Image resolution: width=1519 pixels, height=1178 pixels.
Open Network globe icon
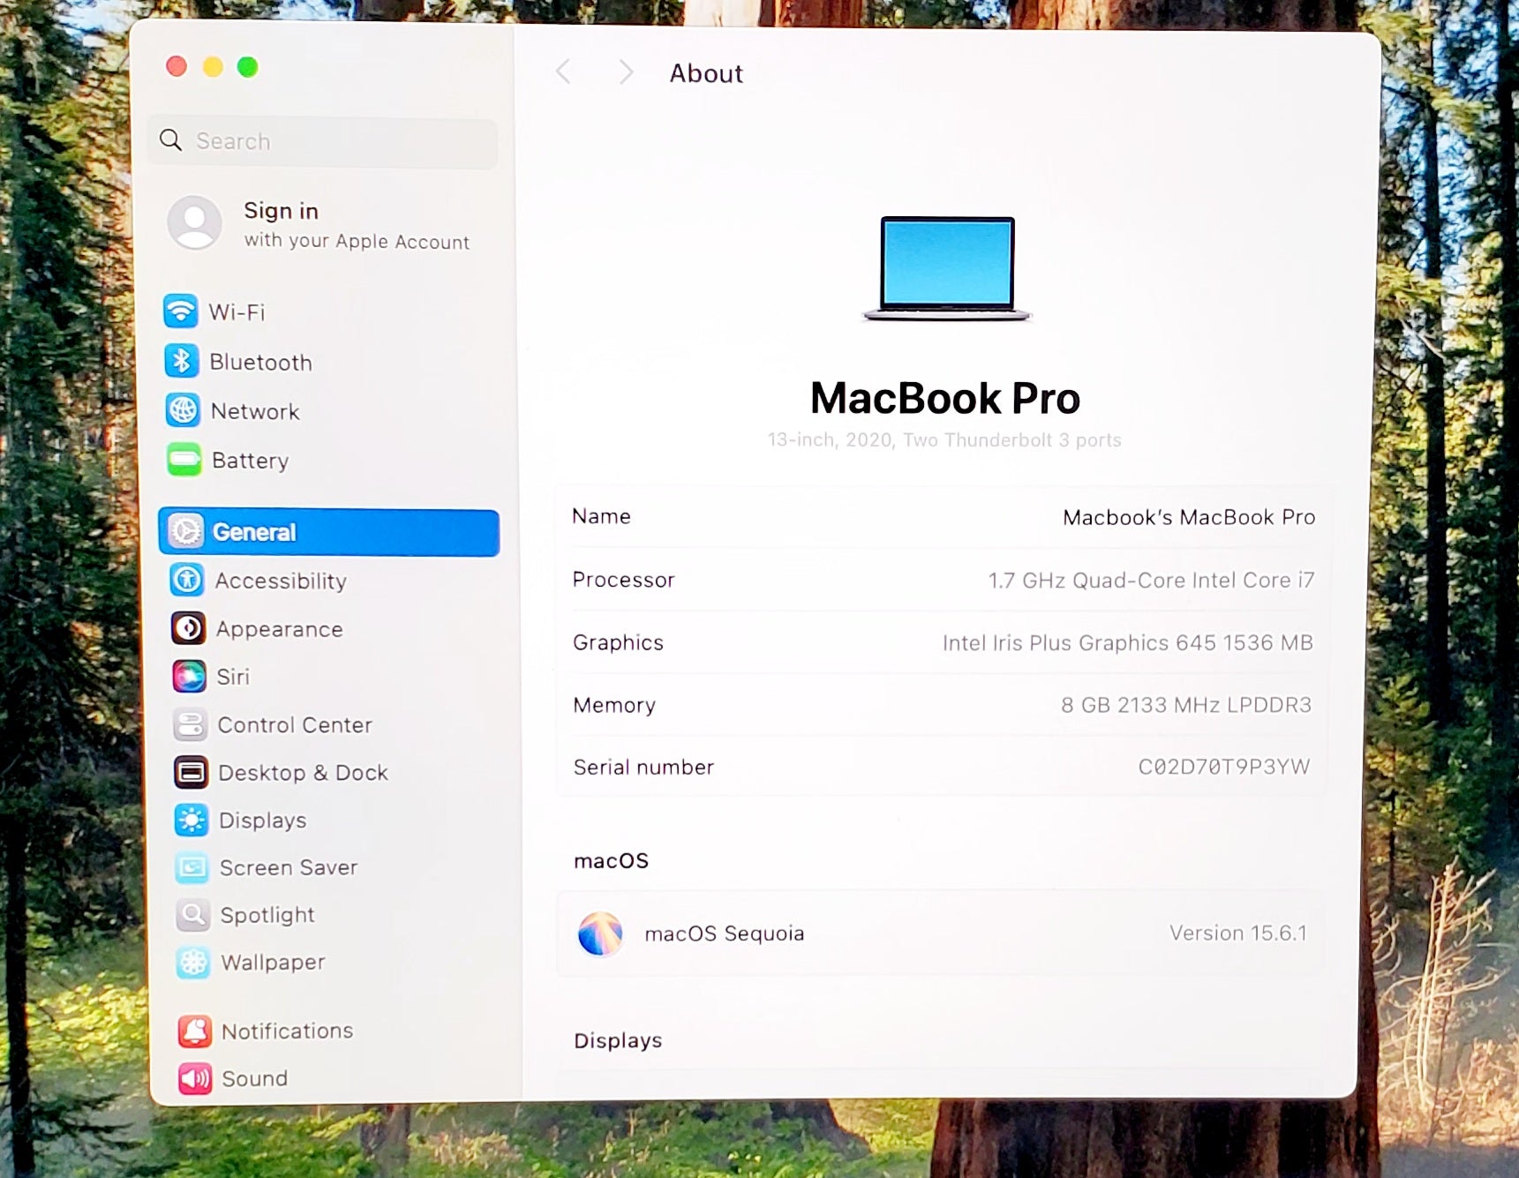tap(183, 410)
